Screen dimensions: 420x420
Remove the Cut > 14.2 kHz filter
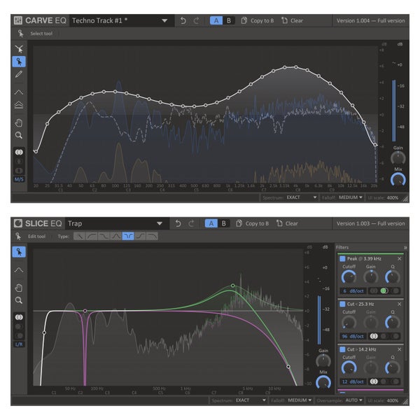pyautogui.click(x=400, y=349)
